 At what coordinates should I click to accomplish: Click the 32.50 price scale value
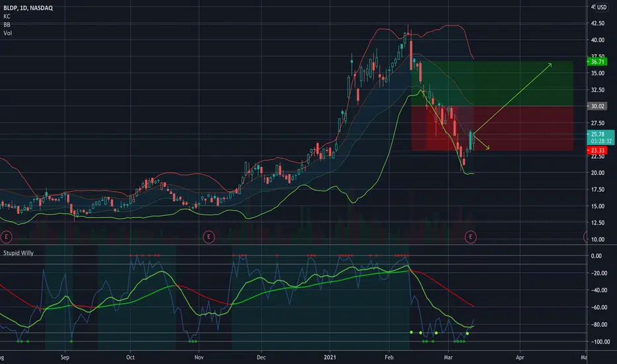coord(597,90)
